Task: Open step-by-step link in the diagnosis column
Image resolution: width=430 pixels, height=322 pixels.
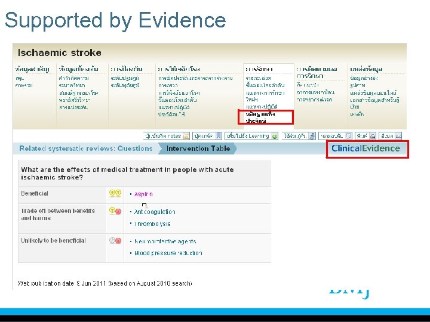Action: click(177, 100)
